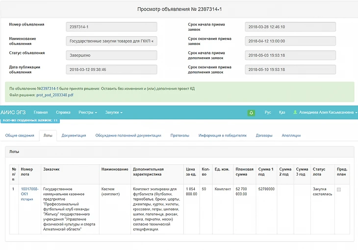The height and width of the screenshot is (250, 358).
Task: Open the Ахмедиева Алия Касымхановна user menu
Action: 326,113
